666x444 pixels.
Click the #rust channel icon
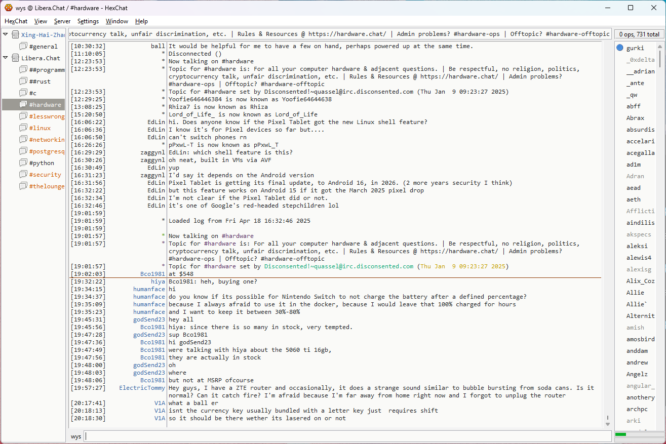tap(23, 82)
